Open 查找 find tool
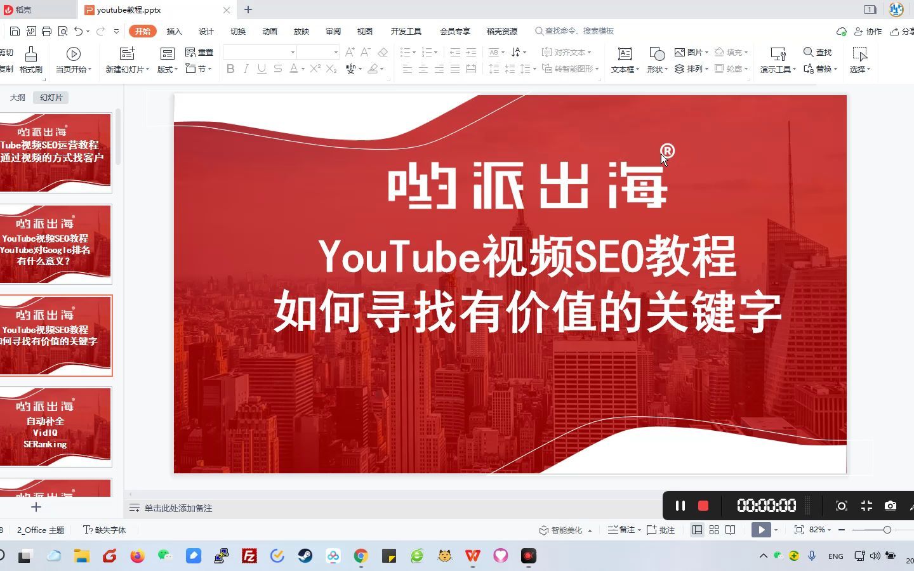Viewport: 914px width, 571px height. pyautogui.click(x=818, y=52)
